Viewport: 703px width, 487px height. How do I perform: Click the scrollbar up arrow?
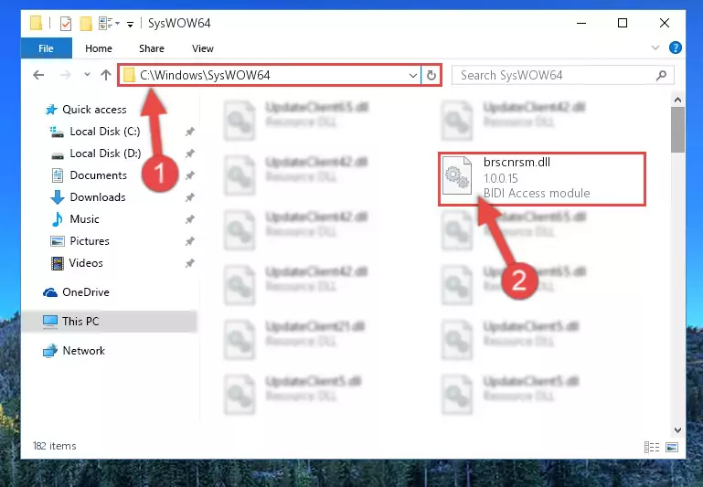point(678,100)
